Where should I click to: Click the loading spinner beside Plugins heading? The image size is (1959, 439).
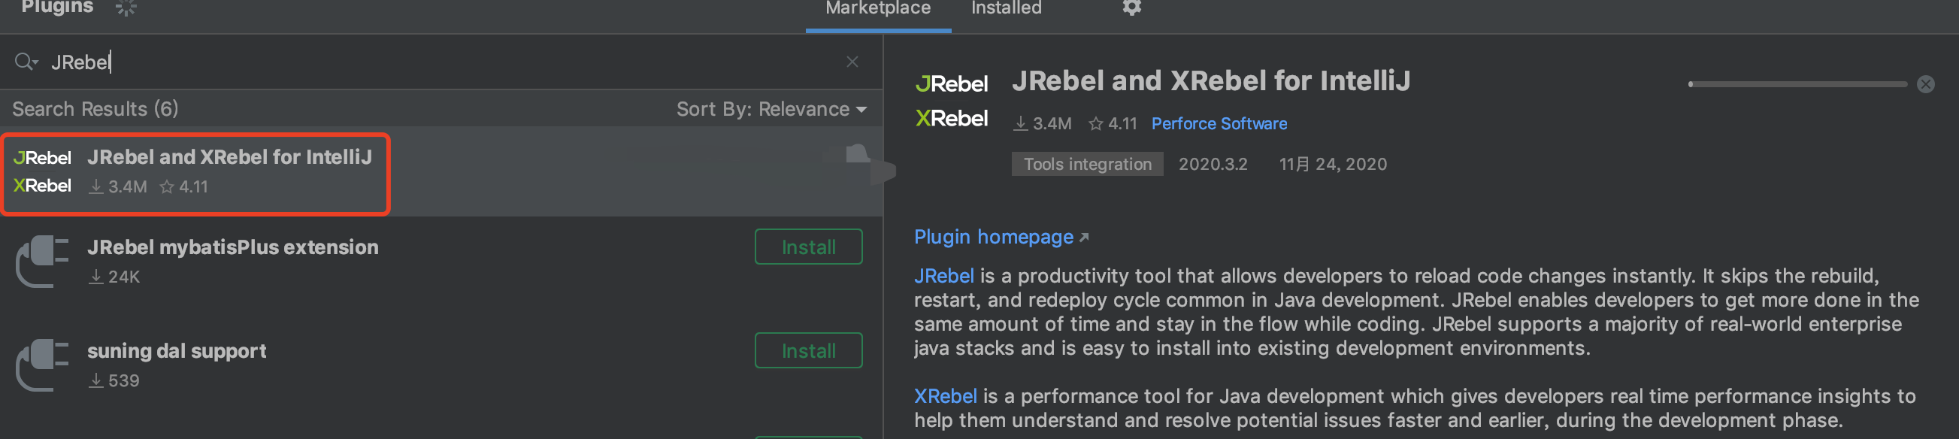point(124,8)
